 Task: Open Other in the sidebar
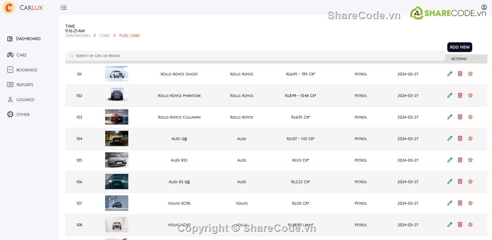[x=19, y=115]
